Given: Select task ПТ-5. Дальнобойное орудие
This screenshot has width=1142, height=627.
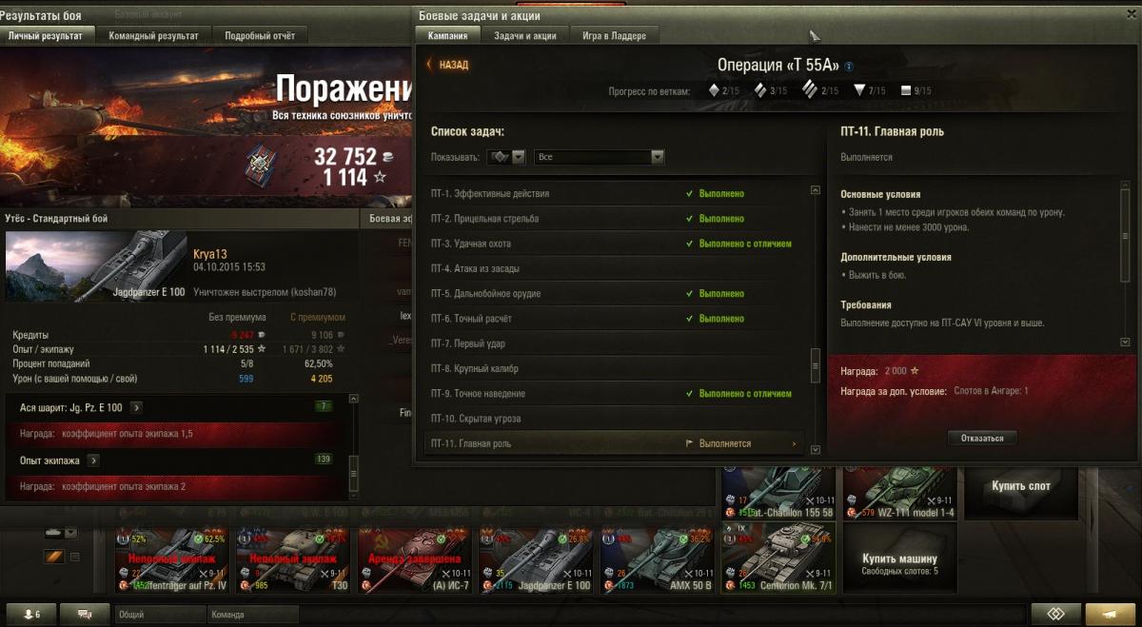Looking at the screenshot, I should tap(615, 293).
